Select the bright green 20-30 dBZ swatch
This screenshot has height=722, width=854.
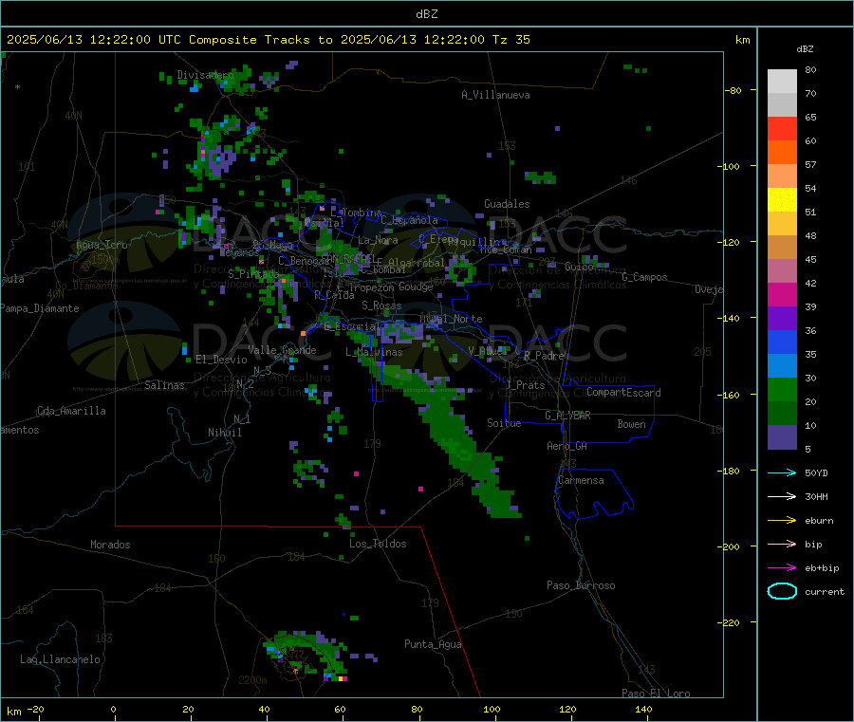782,389
